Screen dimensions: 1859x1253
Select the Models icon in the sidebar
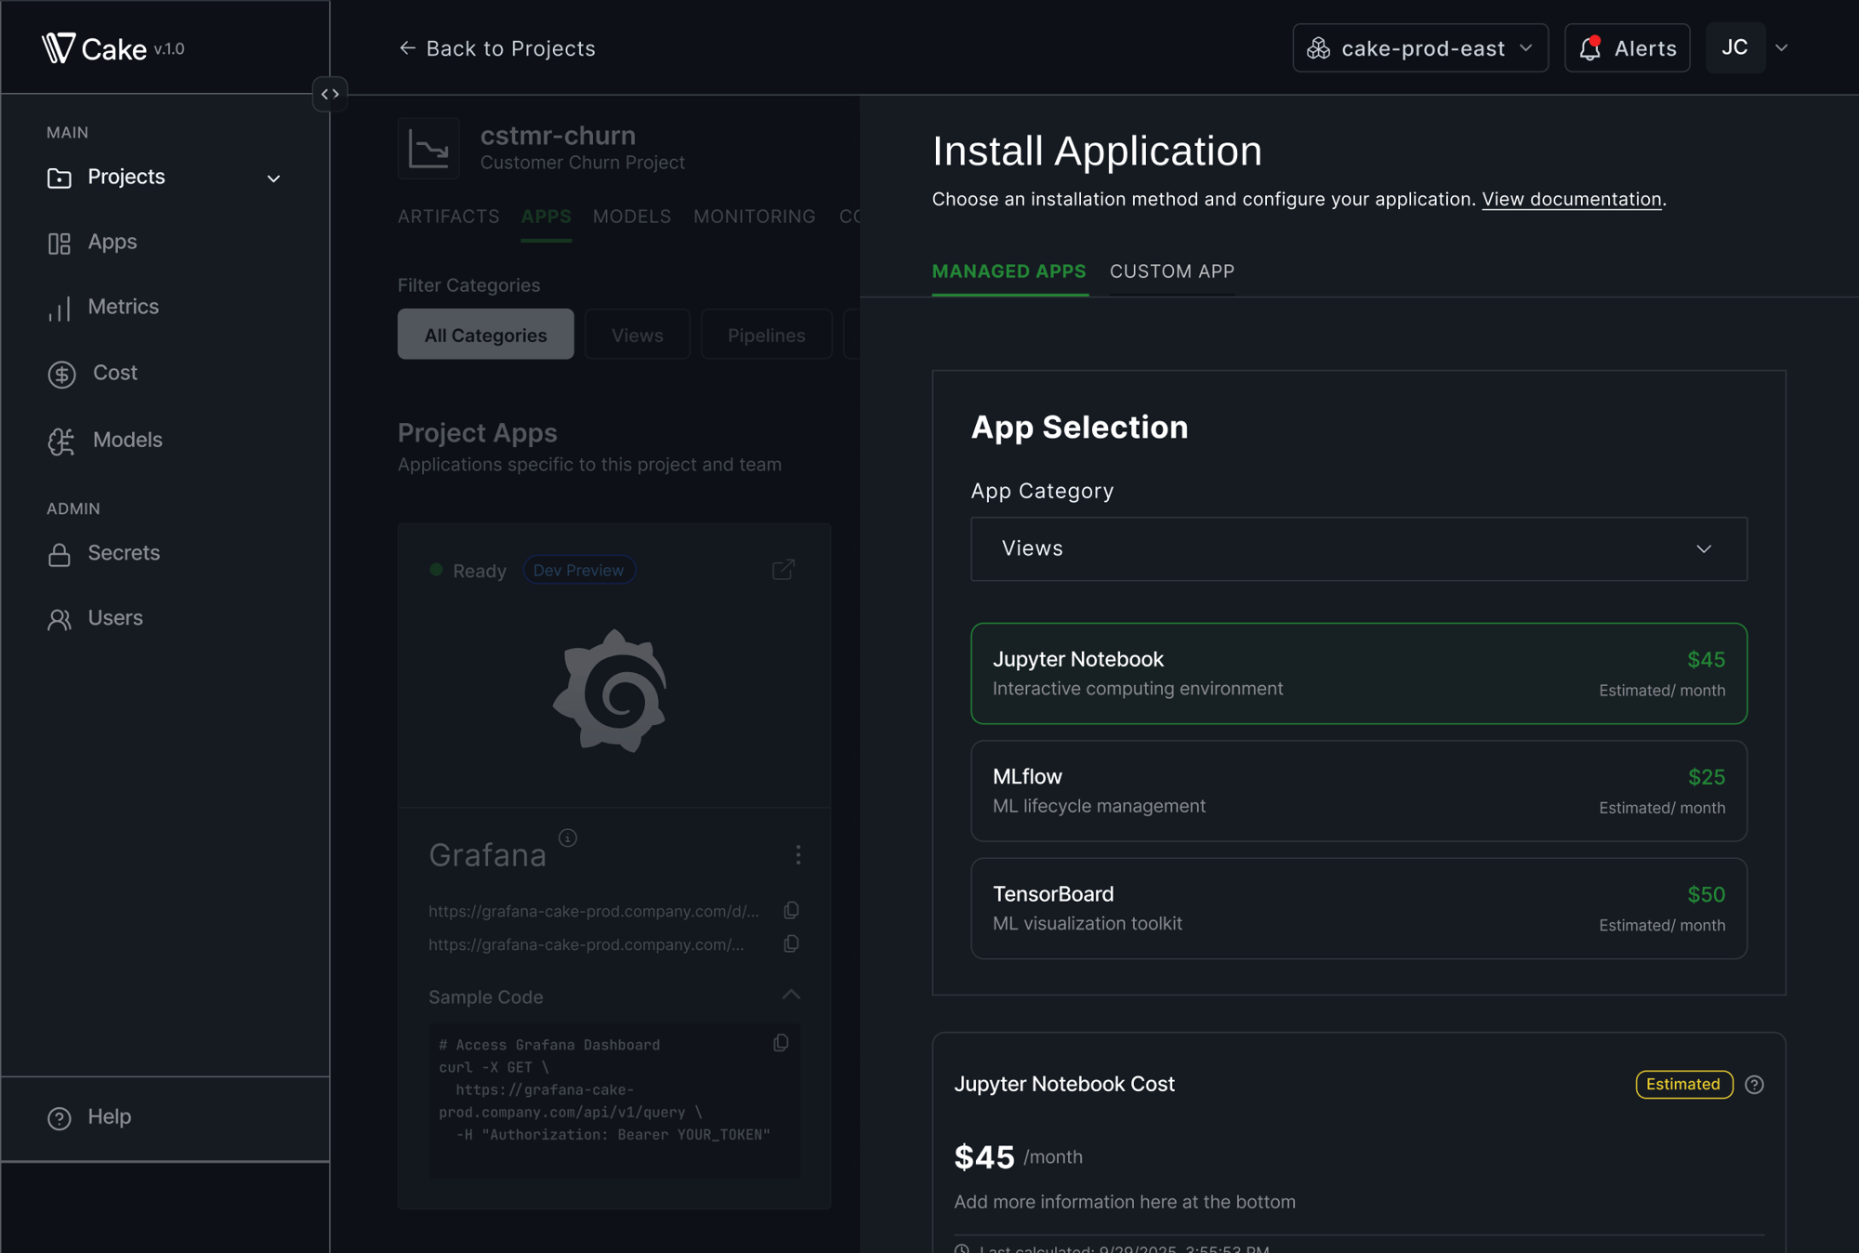click(x=59, y=440)
